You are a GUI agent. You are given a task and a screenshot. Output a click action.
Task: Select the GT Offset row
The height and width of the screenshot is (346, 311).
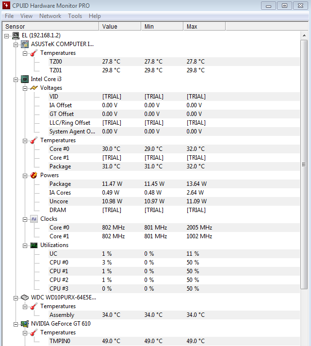174,114
